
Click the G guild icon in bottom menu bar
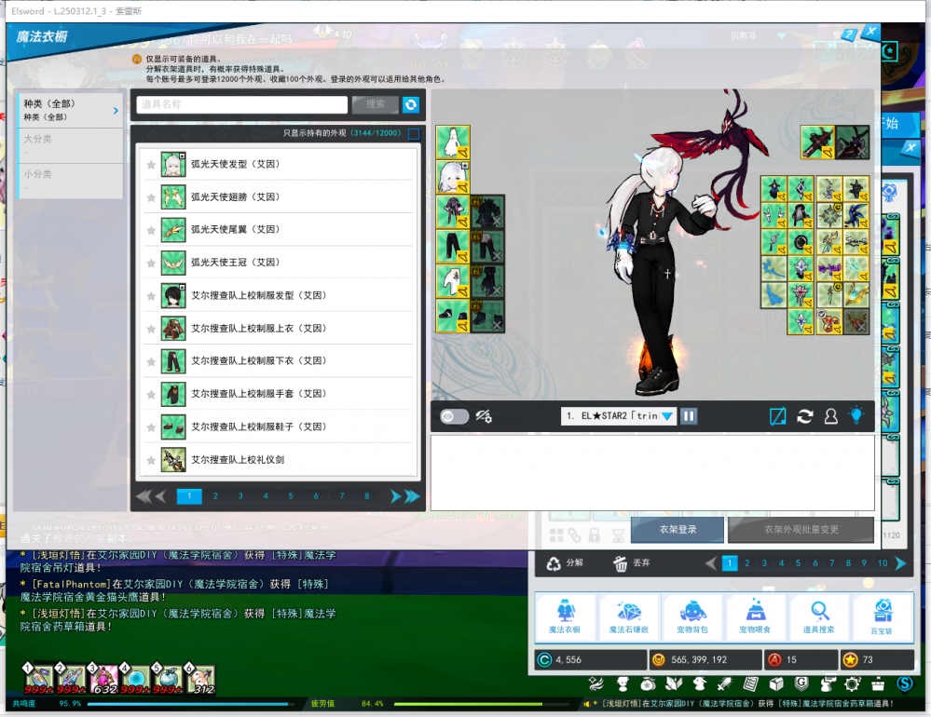[x=801, y=684]
